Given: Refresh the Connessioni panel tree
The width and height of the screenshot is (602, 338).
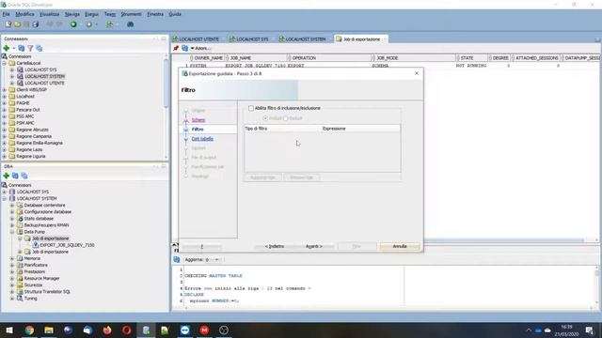Looking at the screenshot, I should tap(22, 48).
